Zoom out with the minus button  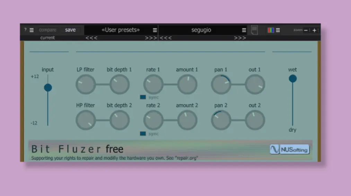[x=306, y=30]
